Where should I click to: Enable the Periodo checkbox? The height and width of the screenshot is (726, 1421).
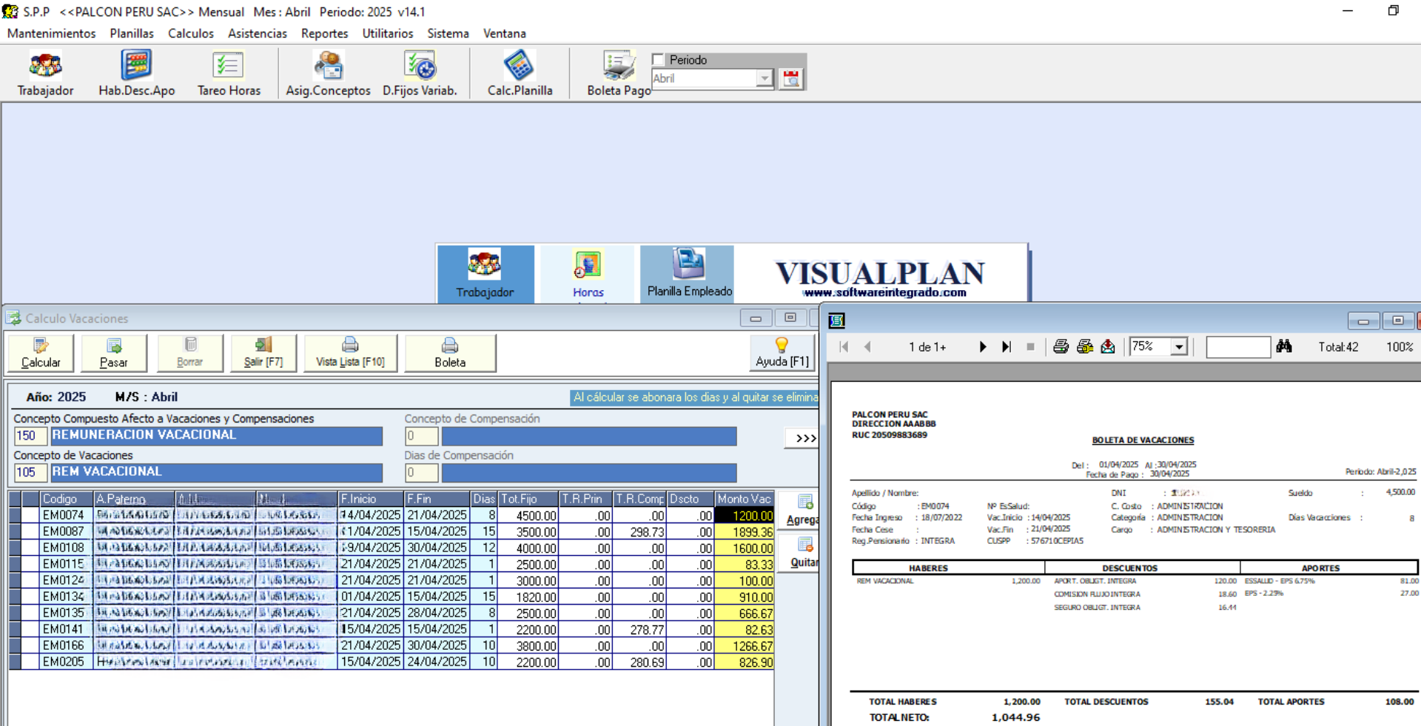[x=658, y=59]
